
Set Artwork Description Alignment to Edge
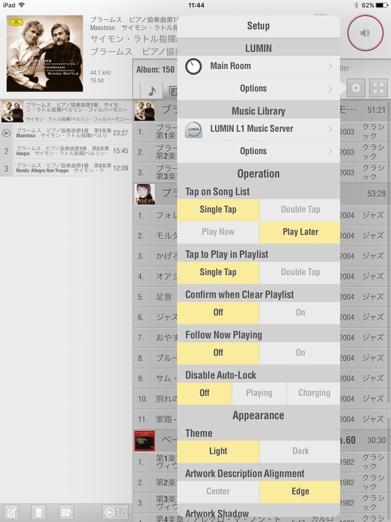pyautogui.click(x=300, y=491)
